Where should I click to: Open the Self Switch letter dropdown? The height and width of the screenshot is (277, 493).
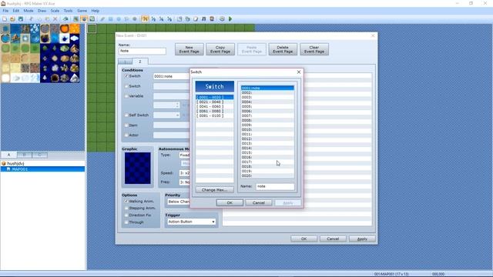click(x=166, y=115)
